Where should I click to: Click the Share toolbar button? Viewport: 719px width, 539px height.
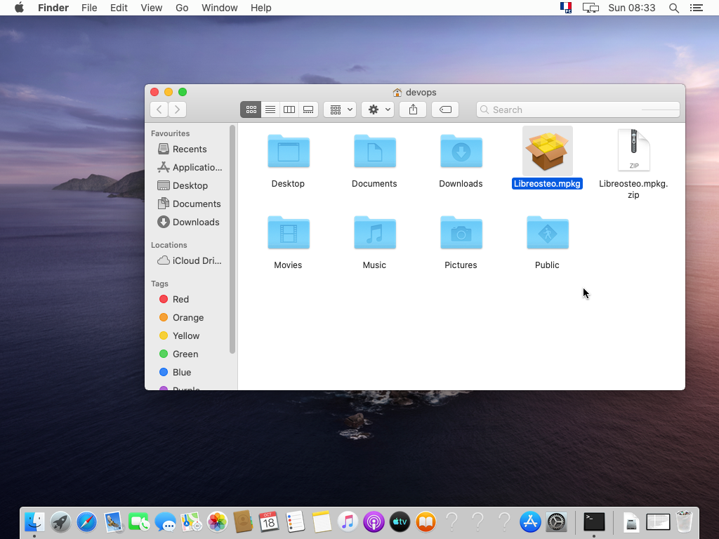(413, 109)
